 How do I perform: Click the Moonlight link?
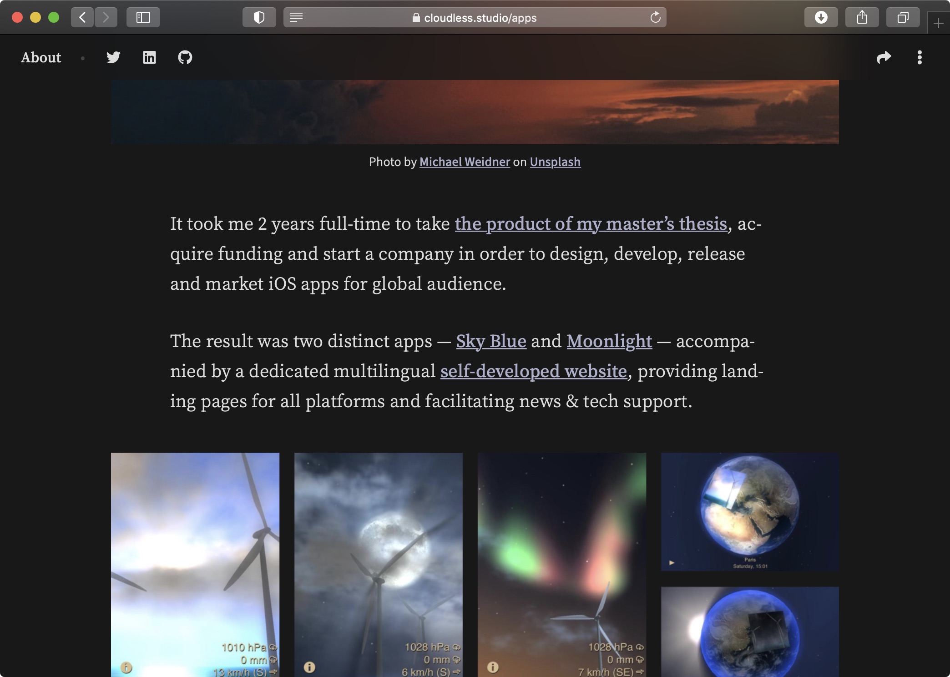click(609, 341)
